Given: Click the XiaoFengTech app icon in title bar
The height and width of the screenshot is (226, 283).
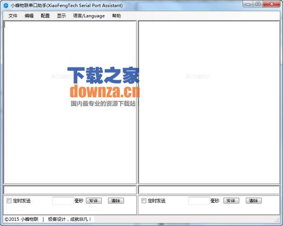Looking at the screenshot, I should 6,5.
